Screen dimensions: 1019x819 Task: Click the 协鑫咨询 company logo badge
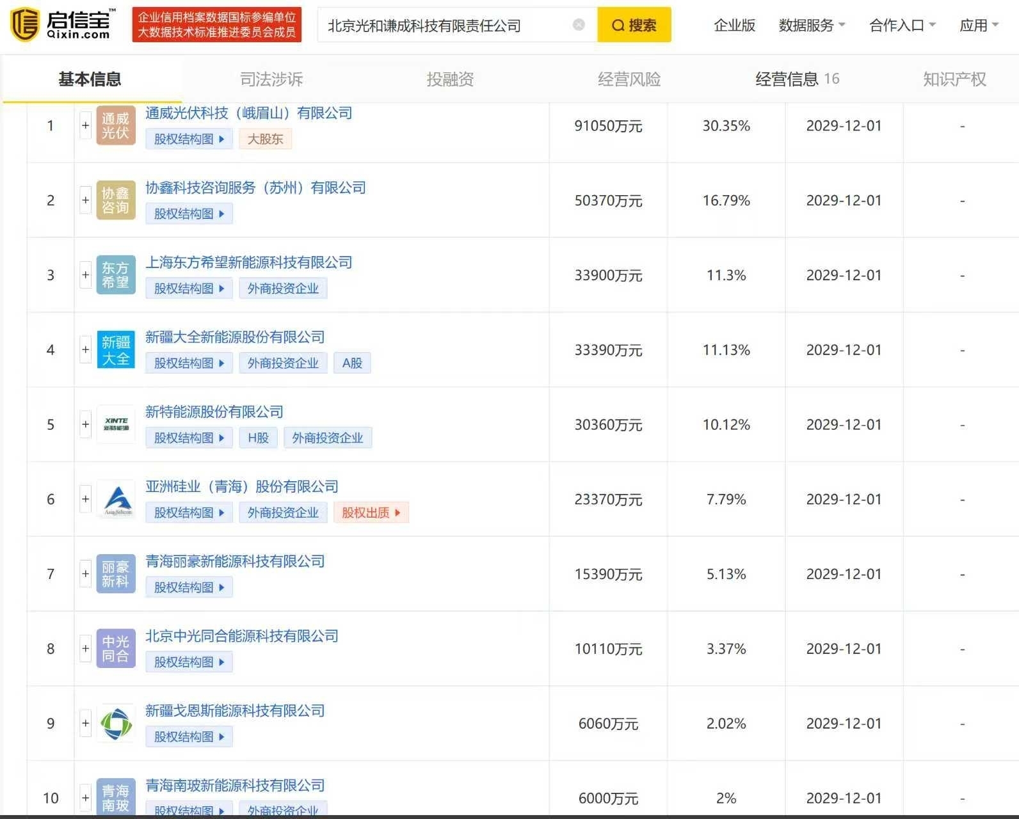pyautogui.click(x=116, y=200)
